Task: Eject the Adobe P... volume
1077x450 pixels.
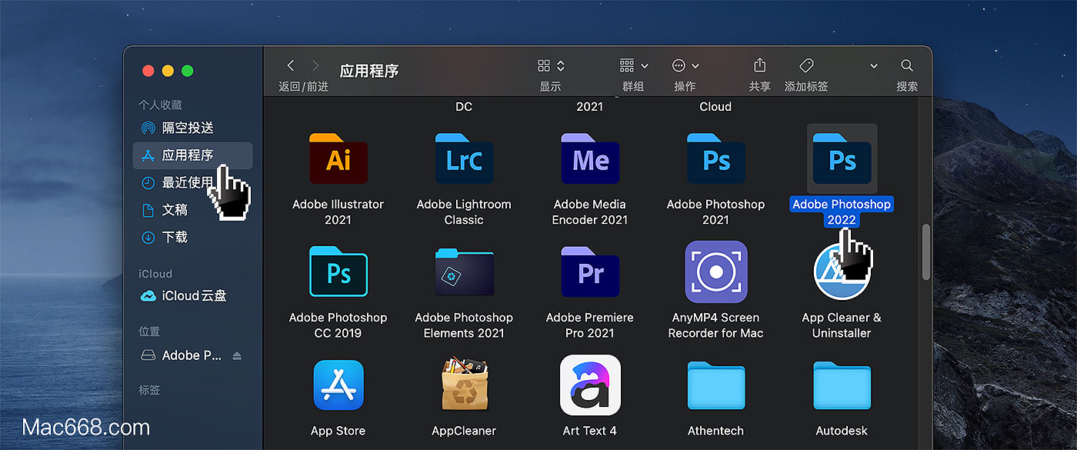Action: 237,355
